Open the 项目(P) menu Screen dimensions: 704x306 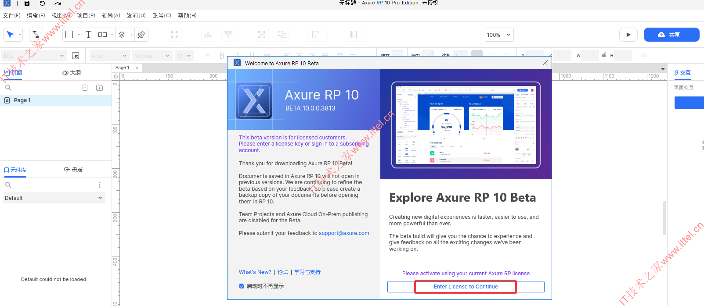(x=86, y=15)
